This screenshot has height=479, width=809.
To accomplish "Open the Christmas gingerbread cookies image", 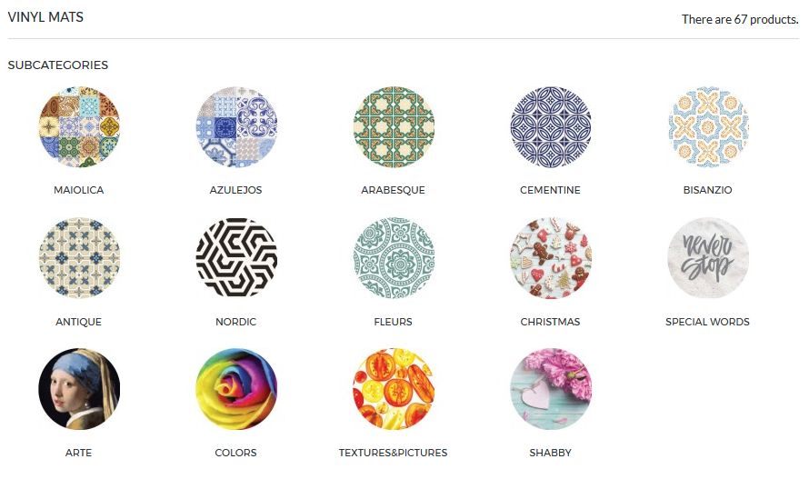I will [551, 258].
